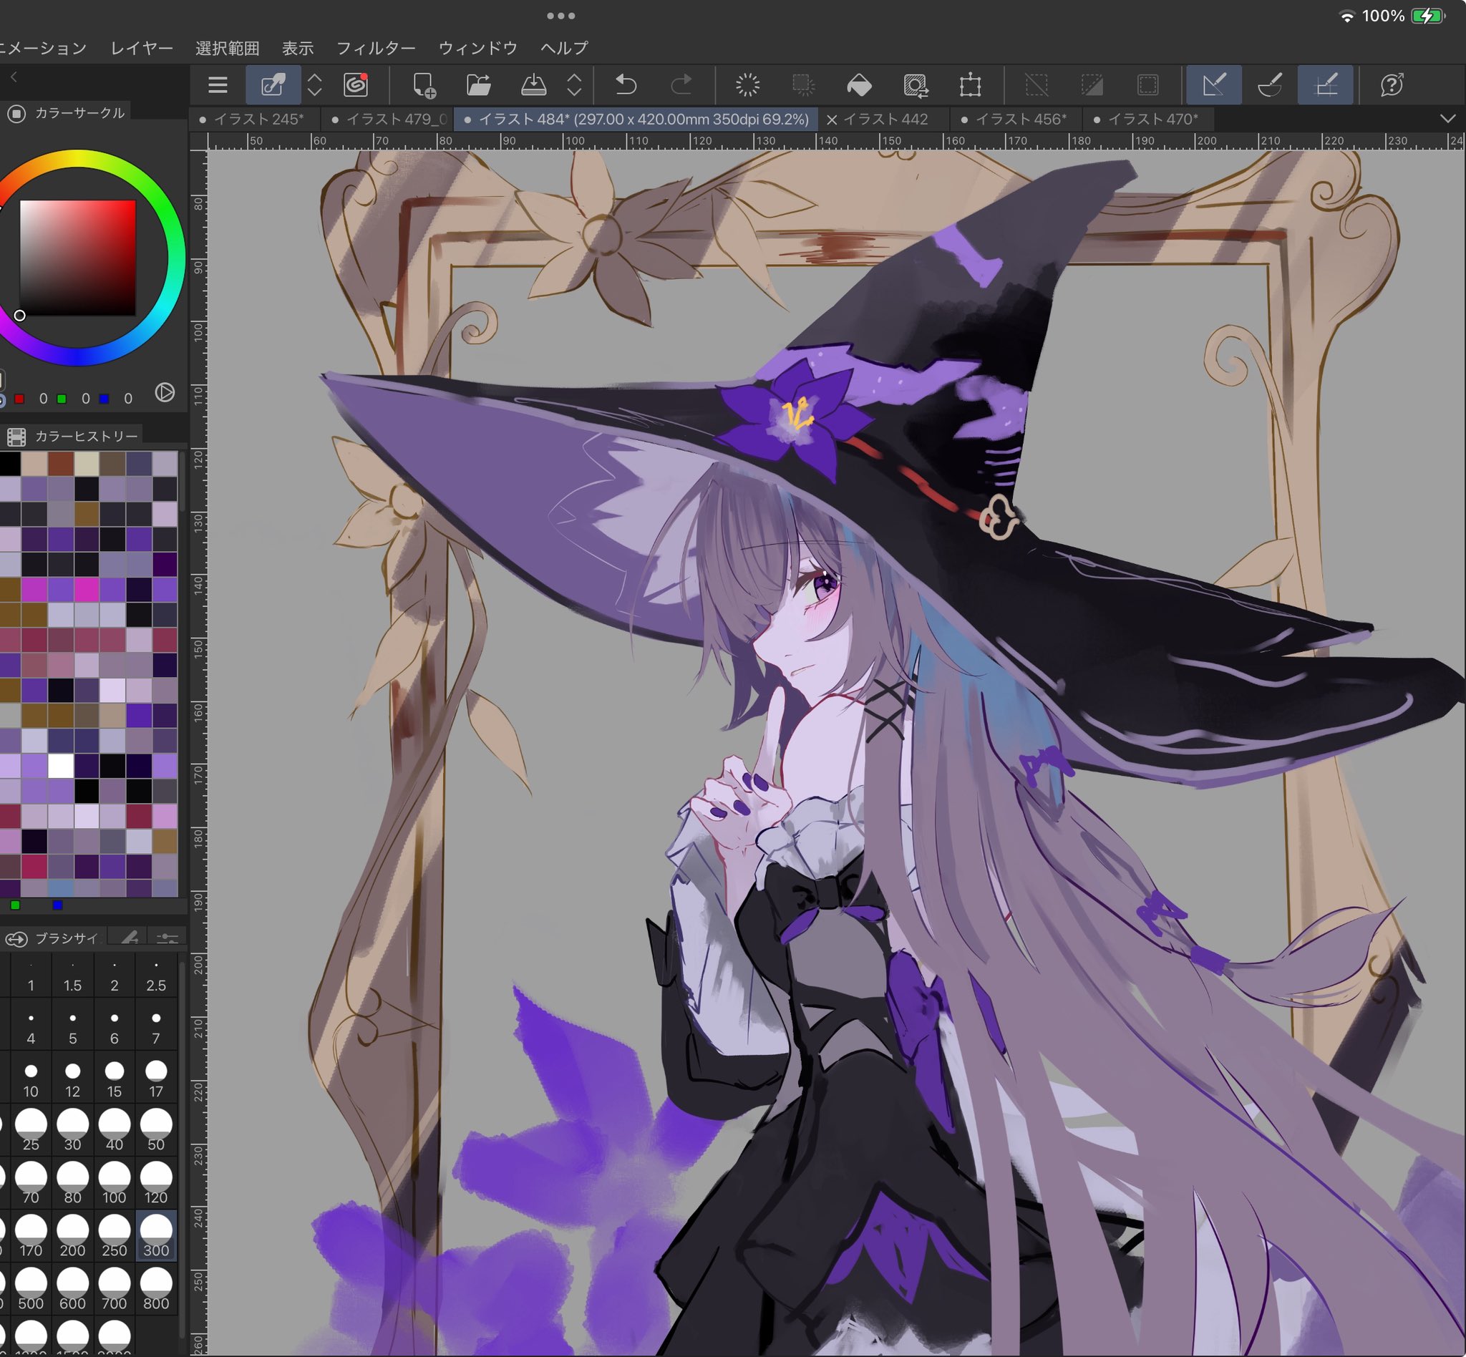Switch to the イラスト442 canvas tab

coord(885,119)
